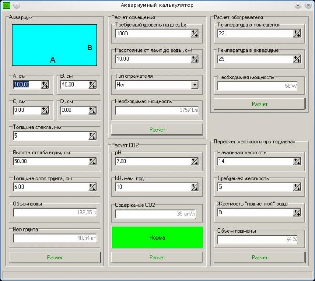Click Расчет button in heater panel
The width and height of the screenshot is (315, 281).
click(259, 104)
